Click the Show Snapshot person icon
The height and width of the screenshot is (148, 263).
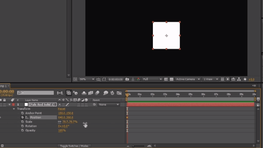coord(133,79)
